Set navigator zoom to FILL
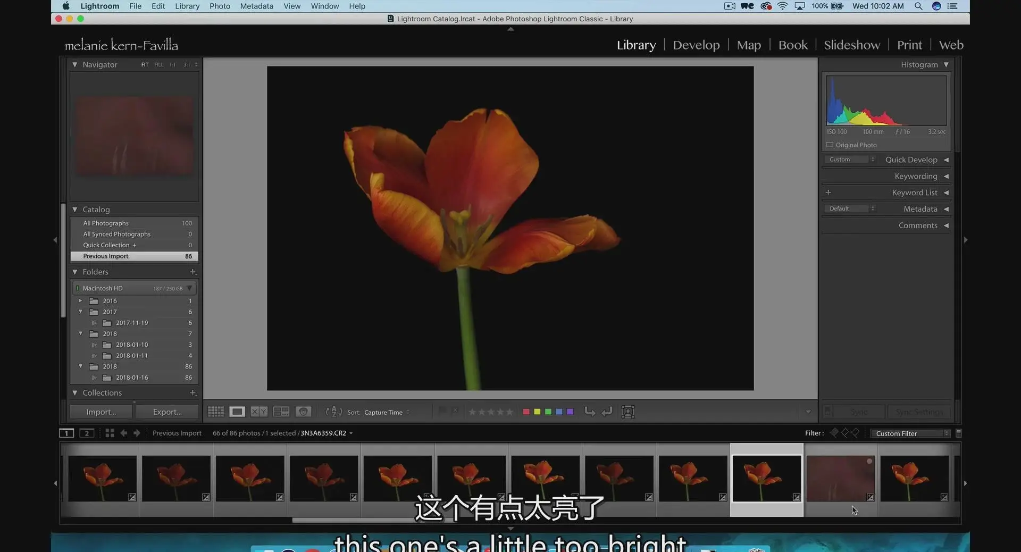The image size is (1021, 552). (x=159, y=64)
